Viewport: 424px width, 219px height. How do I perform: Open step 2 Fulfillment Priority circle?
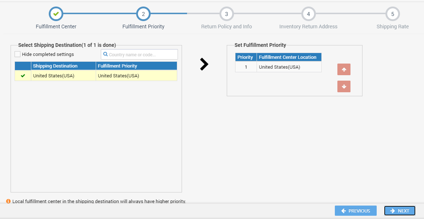point(143,14)
